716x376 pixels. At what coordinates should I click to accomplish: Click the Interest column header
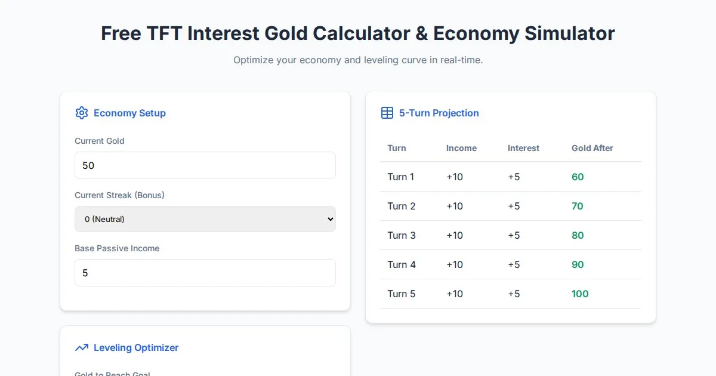[x=523, y=148]
